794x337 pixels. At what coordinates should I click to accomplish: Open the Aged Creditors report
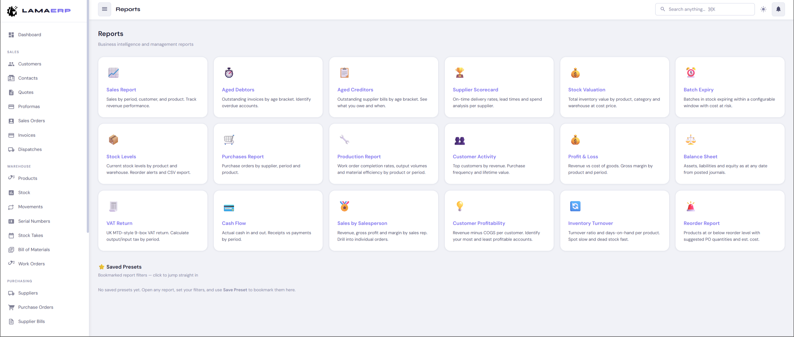[355, 90]
